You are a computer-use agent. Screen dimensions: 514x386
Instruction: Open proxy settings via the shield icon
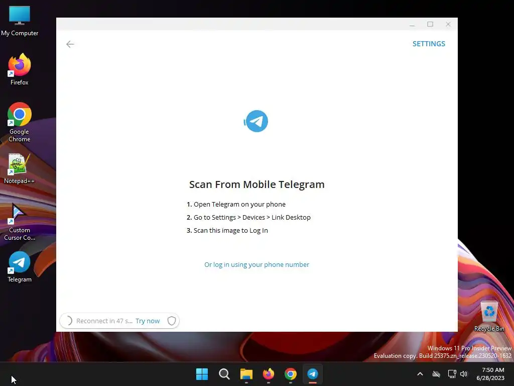point(172,321)
